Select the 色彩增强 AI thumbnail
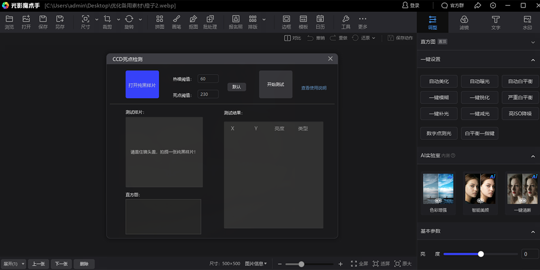 pos(438,189)
